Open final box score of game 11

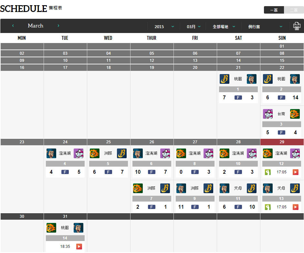238,207
